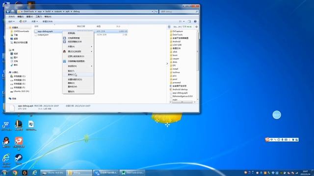Choose Rename in the context menu
Viewport: 314px width, 176px height.
(x=78, y=87)
